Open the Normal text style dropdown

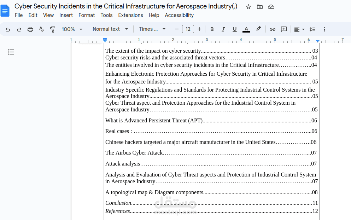point(110,29)
